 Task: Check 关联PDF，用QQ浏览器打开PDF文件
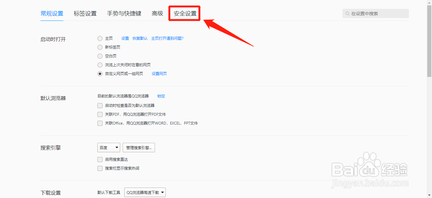pos(100,114)
